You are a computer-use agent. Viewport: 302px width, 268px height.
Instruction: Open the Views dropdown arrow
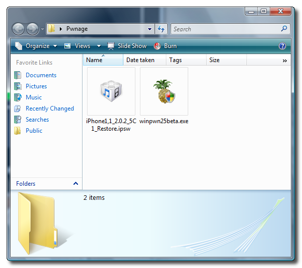(x=99, y=46)
